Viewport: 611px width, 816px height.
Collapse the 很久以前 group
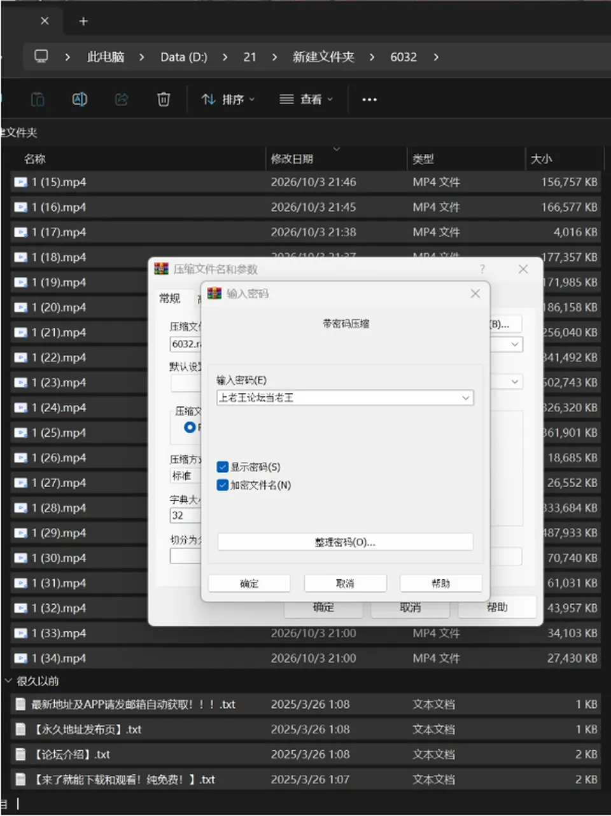click(8, 681)
